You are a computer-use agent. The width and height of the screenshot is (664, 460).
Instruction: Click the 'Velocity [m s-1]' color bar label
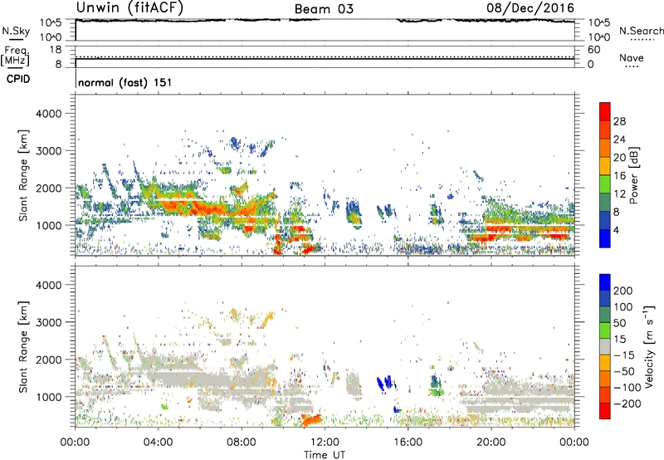pyautogui.click(x=649, y=346)
